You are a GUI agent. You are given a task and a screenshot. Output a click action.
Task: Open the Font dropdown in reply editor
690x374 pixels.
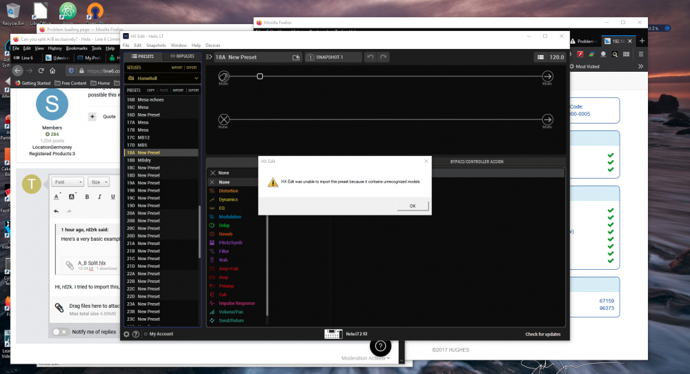(68, 182)
